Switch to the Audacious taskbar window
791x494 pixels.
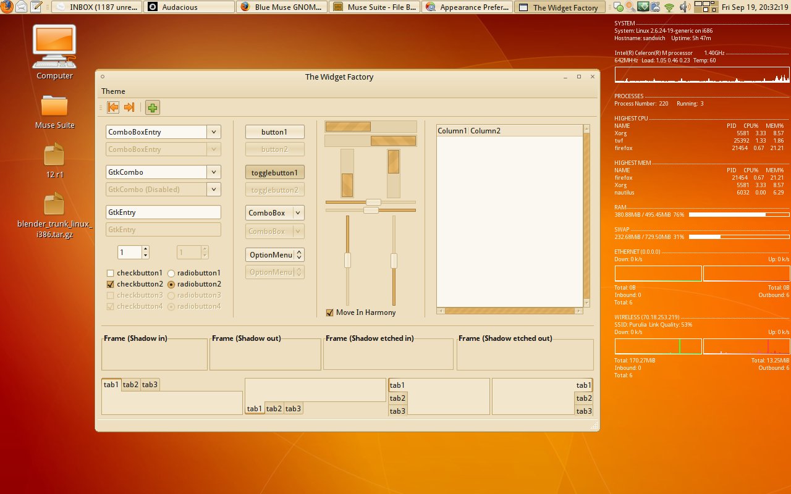188,7
